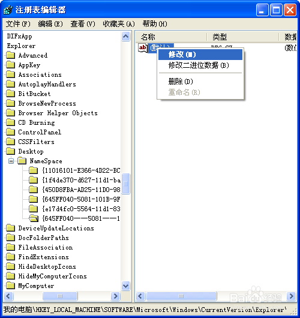Image resolution: width=300 pixels, height=318 pixels.
Task: Select the CSSFilters key label
Action: coord(37,142)
